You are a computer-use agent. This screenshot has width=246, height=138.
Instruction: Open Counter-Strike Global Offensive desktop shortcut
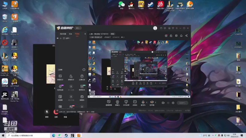tap(5, 71)
